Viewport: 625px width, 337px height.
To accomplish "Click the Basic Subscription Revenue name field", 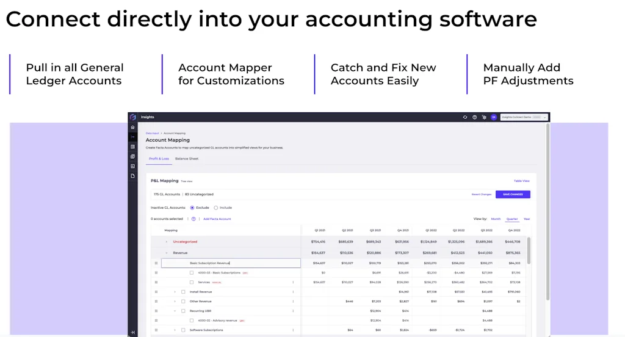I will click(231, 263).
